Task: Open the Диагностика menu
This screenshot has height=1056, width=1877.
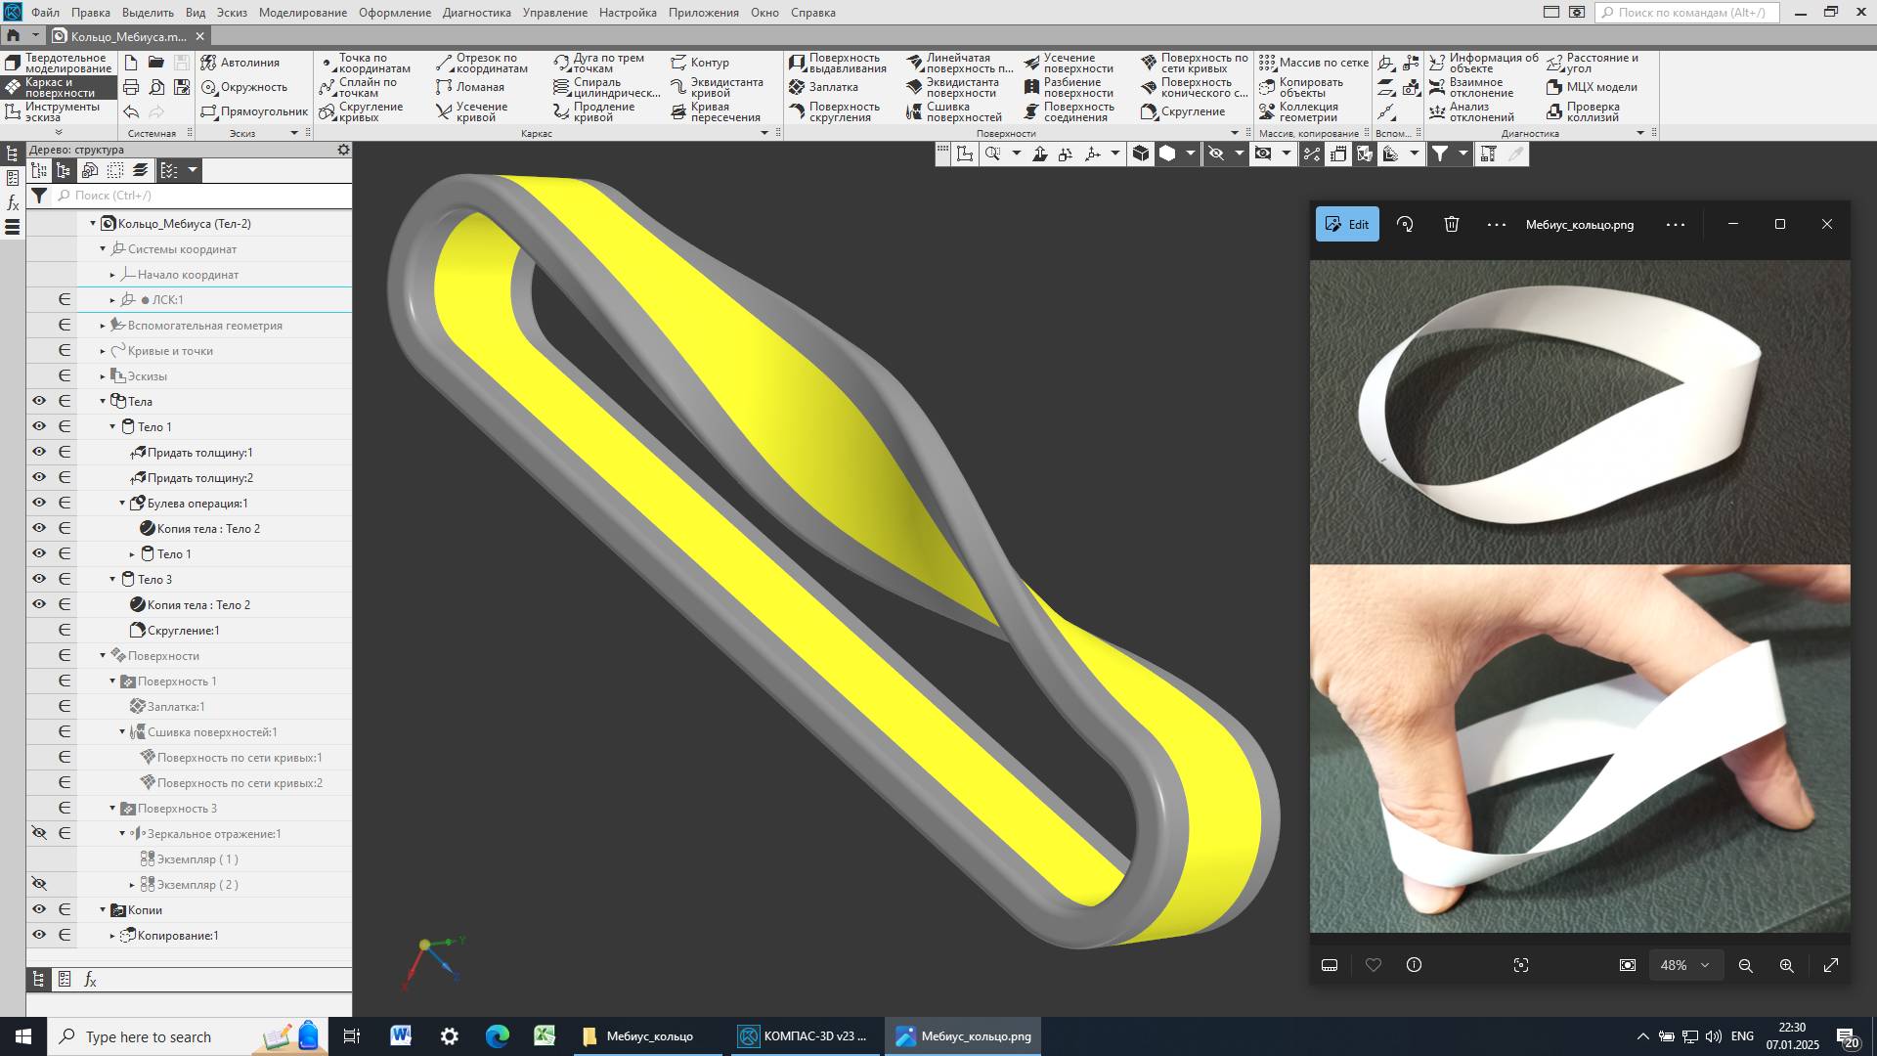Action: pyautogui.click(x=477, y=13)
